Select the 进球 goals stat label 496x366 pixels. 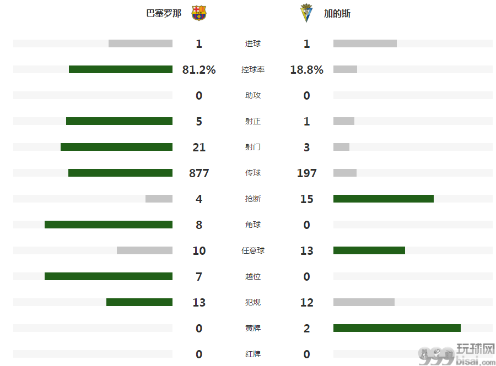coord(253,43)
